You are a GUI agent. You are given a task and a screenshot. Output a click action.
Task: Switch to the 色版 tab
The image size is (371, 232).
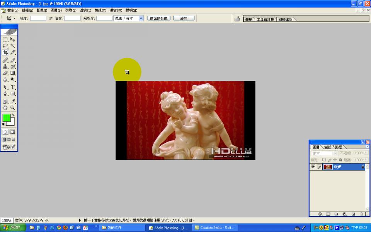(327, 147)
